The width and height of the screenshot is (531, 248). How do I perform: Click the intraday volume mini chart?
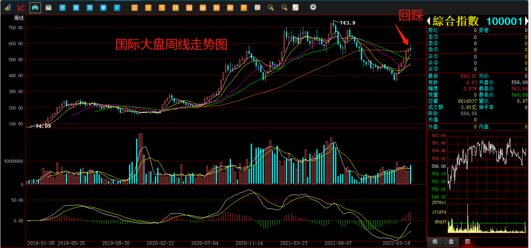487,218
